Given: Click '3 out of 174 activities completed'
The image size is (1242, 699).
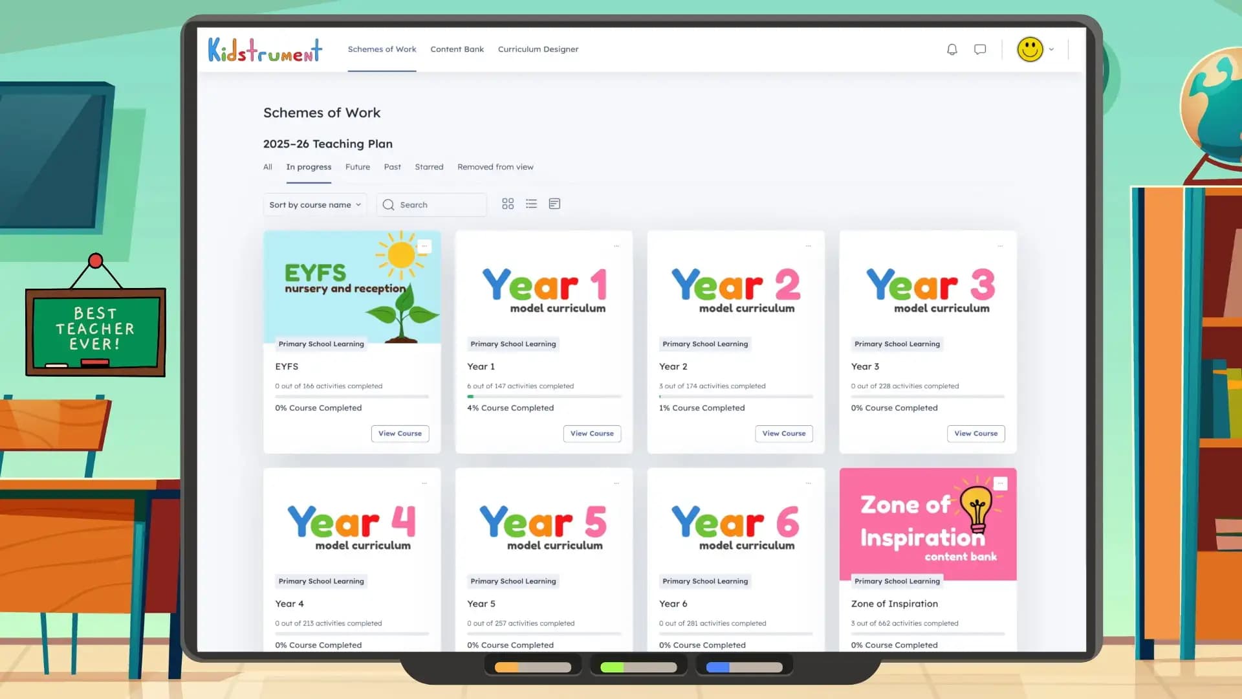Looking at the screenshot, I should pyautogui.click(x=712, y=386).
